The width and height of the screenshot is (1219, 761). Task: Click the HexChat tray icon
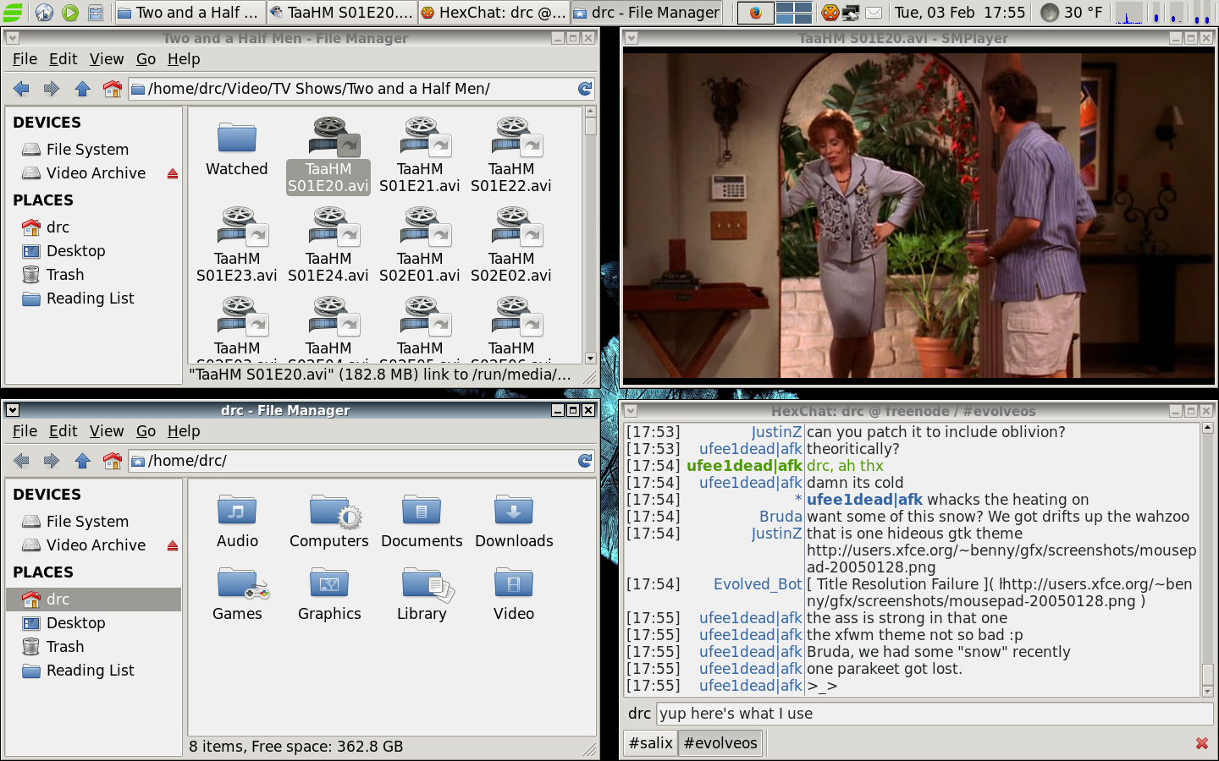point(830,13)
